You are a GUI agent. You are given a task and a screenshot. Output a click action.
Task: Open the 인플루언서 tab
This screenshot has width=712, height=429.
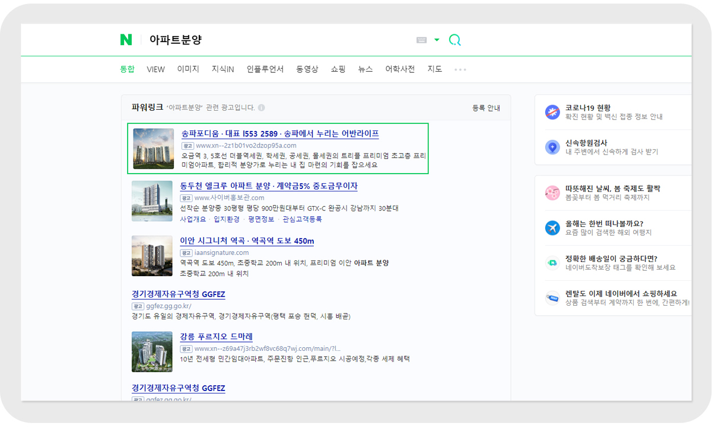265,69
